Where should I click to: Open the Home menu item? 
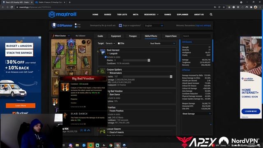(95, 15)
